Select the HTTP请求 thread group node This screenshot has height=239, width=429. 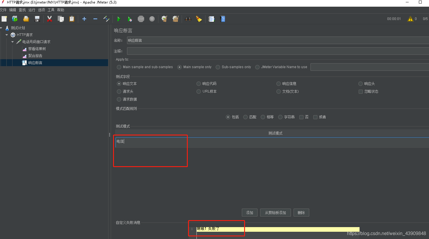click(x=24, y=35)
